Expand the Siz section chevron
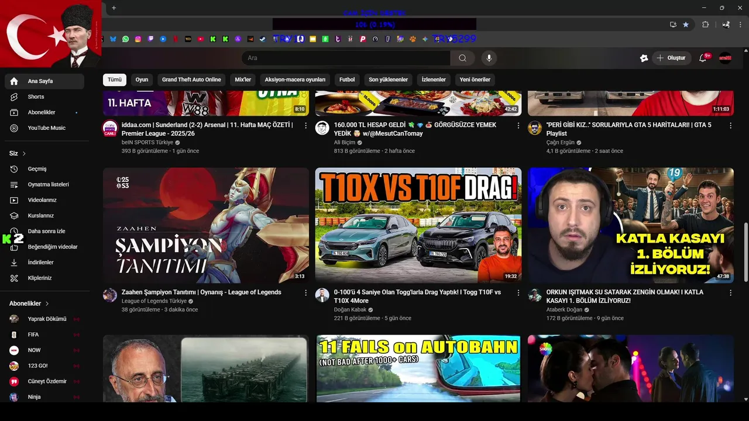The image size is (749, 421). [x=24, y=154]
